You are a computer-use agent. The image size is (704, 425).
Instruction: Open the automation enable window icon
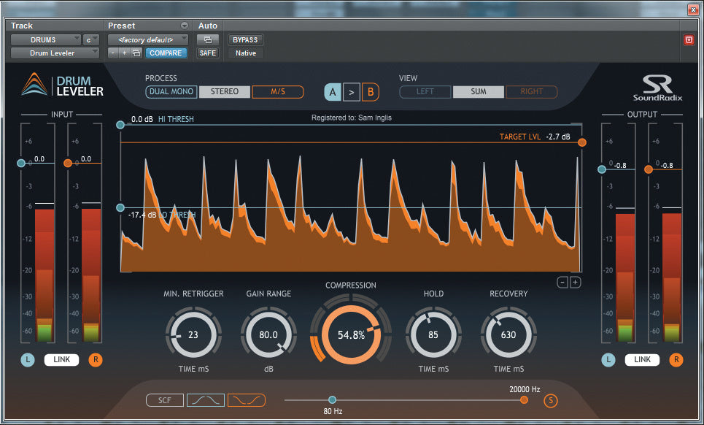tap(208, 40)
